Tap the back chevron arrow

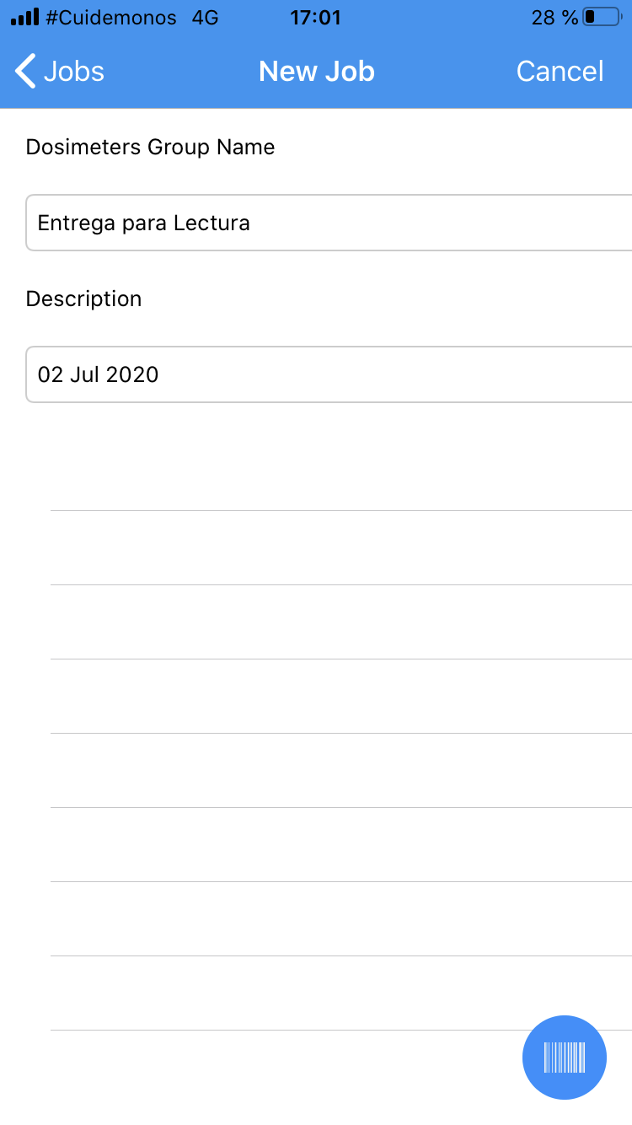[25, 72]
